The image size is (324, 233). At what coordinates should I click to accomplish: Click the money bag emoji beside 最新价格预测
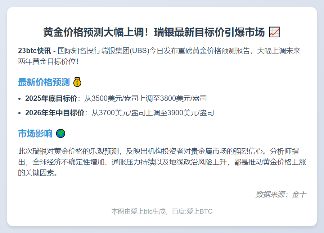tap(77, 82)
